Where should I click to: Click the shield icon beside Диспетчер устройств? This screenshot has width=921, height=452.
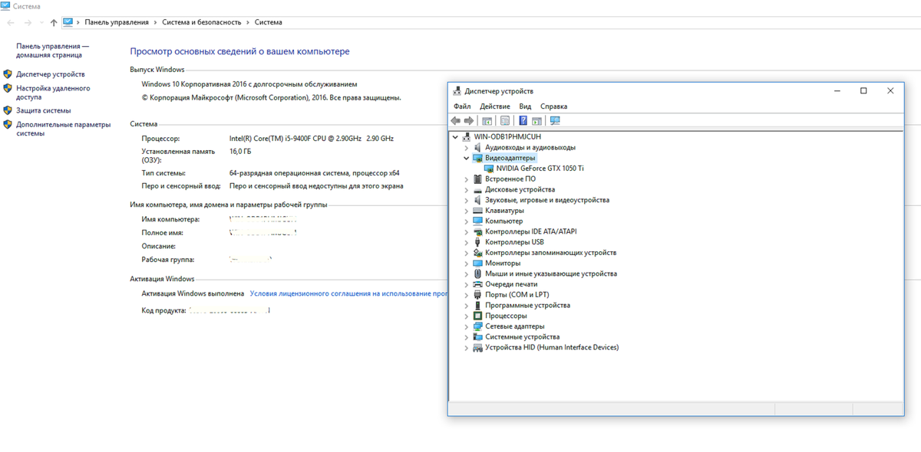(x=8, y=74)
